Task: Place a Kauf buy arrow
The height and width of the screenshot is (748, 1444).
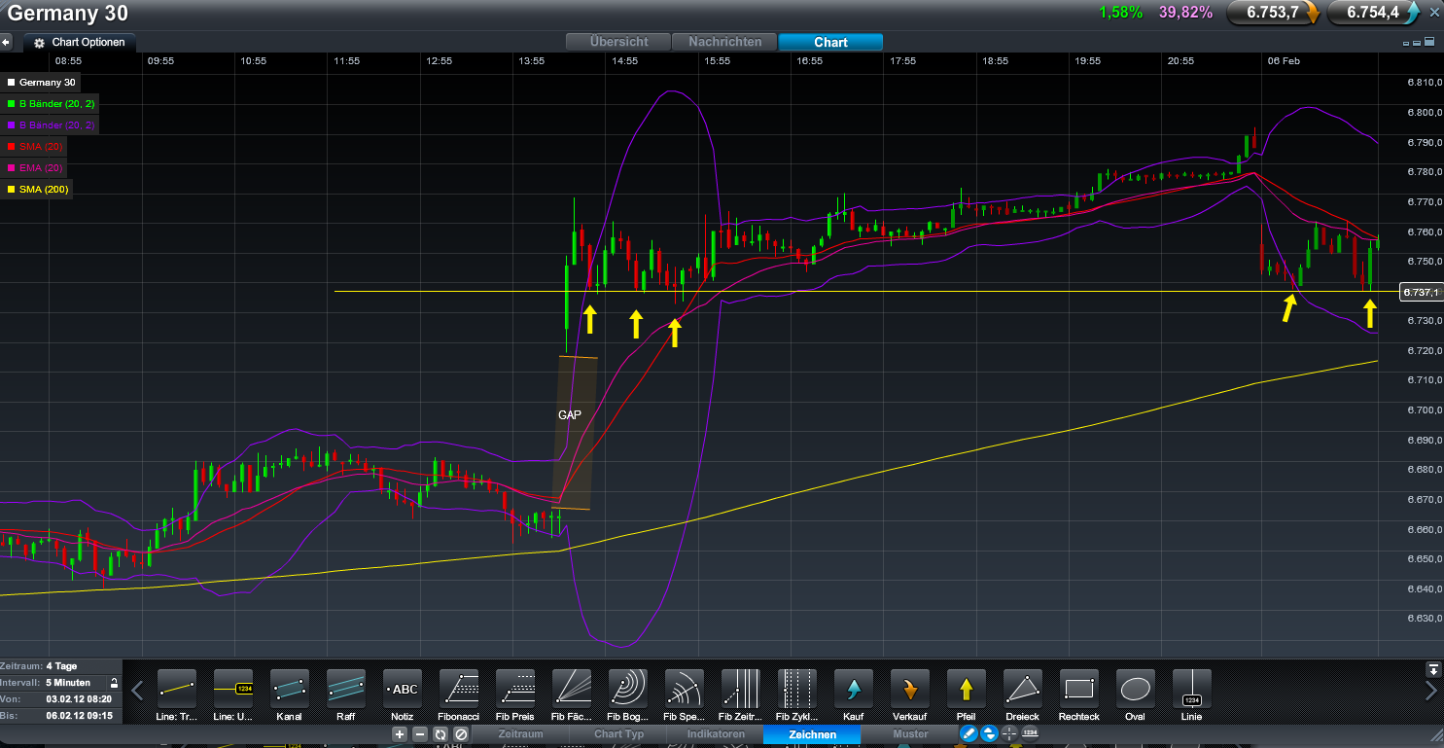Action: [853, 689]
